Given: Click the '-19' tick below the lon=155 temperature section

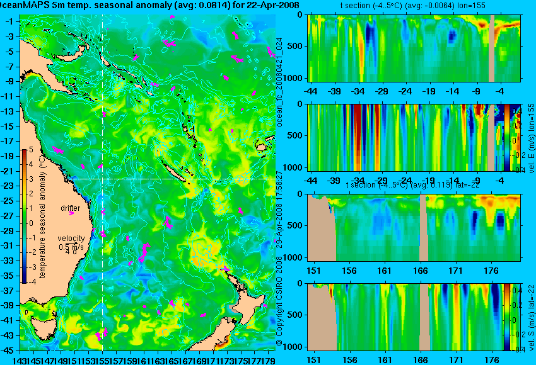Looking at the screenshot, I should point(429,91).
